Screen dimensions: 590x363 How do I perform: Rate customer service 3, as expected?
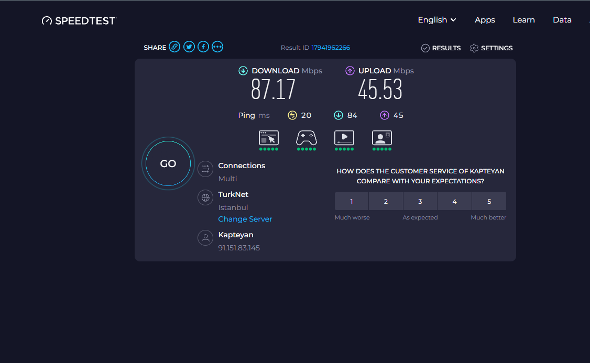coord(420,201)
